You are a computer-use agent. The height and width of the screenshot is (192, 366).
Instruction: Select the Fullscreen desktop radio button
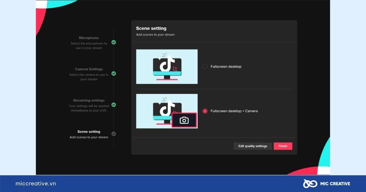point(205,66)
